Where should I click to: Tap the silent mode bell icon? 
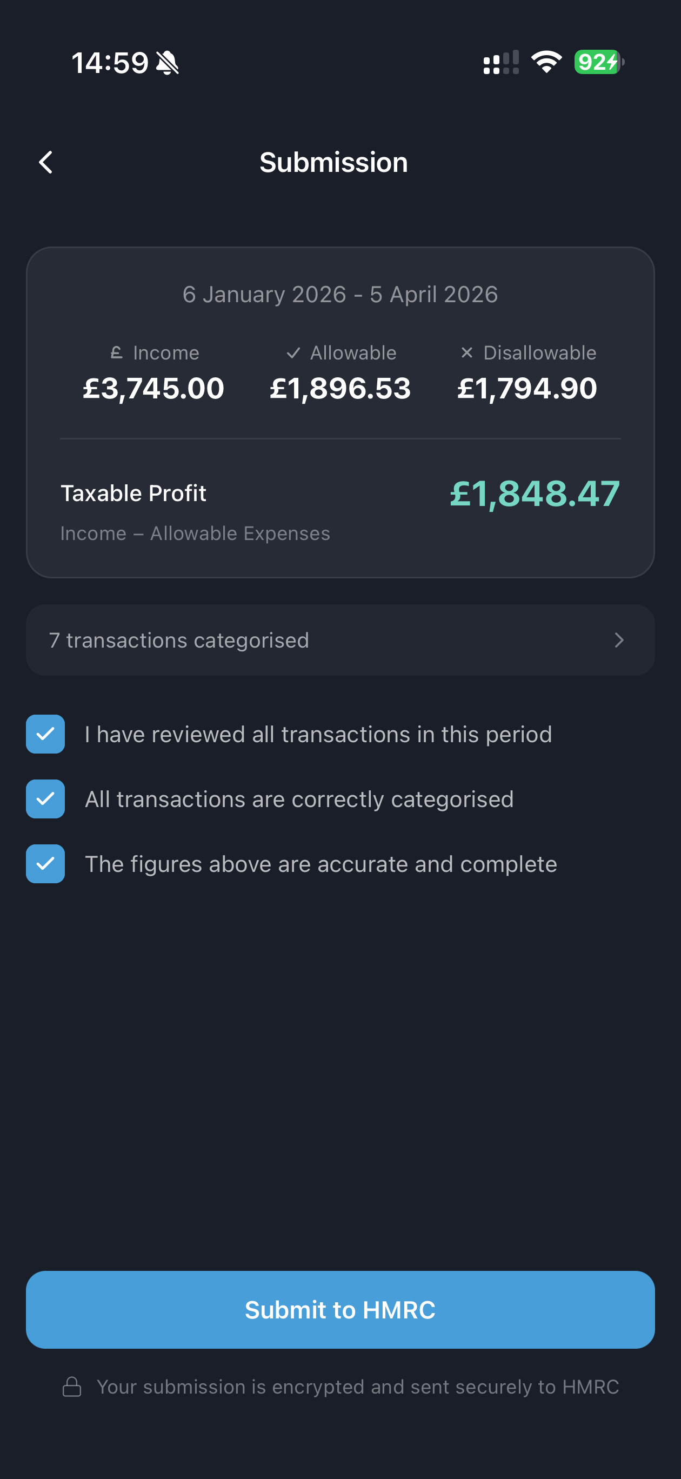pos(168,63)
